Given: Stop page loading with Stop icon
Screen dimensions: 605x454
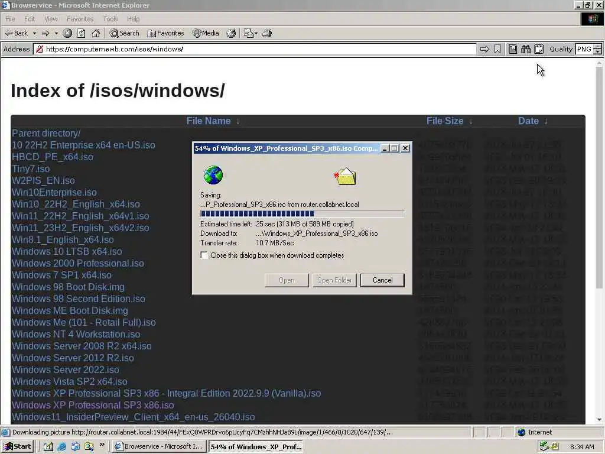Looking at the screenshot, I should pyautogui.click(x=67, y=33).
